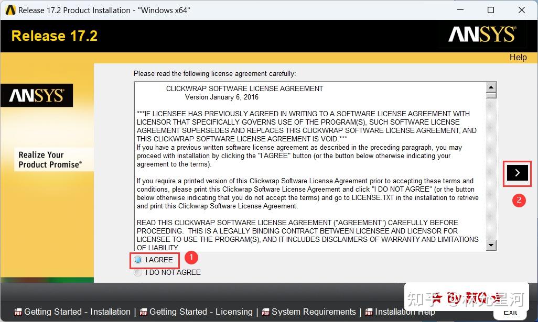Click the book icon beside Getting Started - Licensing
The width and height of the screenshot is (538, 322).
point(143,312)
